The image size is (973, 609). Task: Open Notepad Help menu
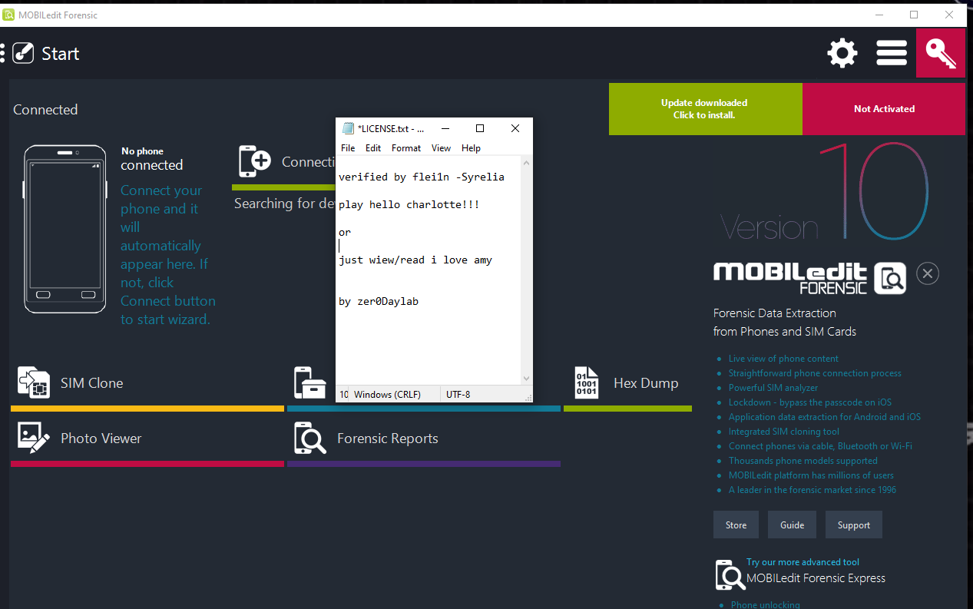tap(471, 148)
